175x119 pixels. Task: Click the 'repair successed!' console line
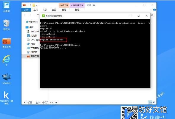point(52,40)
